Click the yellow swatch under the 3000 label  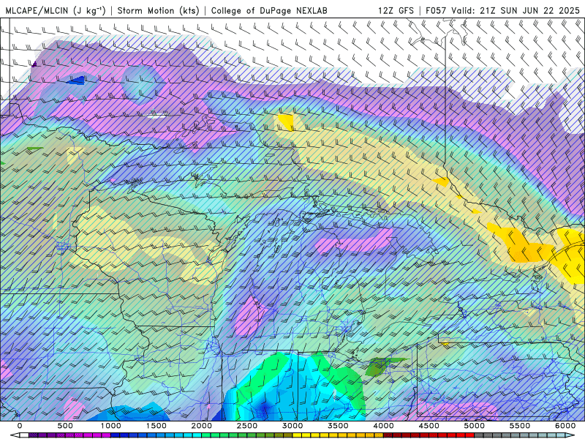pyautogui.click(x=298, y=435)
